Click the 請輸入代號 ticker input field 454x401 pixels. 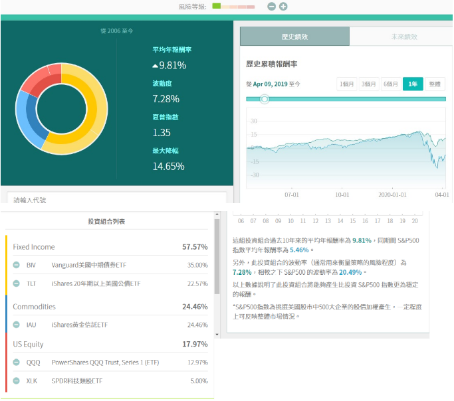point(116,199)
